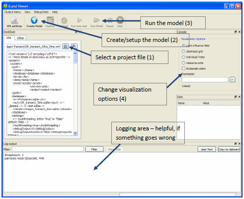
Task: Open XML settings from the toolbar
Action: pyautogui.click(x=14, y=21)
